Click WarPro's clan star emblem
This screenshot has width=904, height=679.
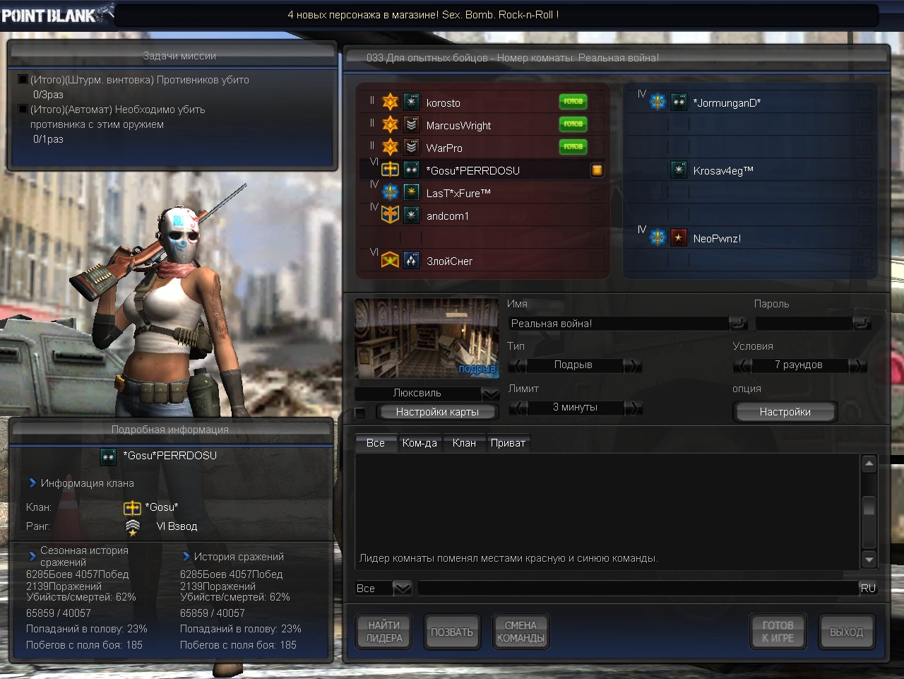point(391,147)
